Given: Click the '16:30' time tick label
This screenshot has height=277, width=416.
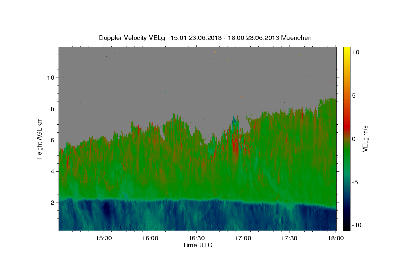Looking at the screenshot, I should pyautogui.click(x=196, y=238).
